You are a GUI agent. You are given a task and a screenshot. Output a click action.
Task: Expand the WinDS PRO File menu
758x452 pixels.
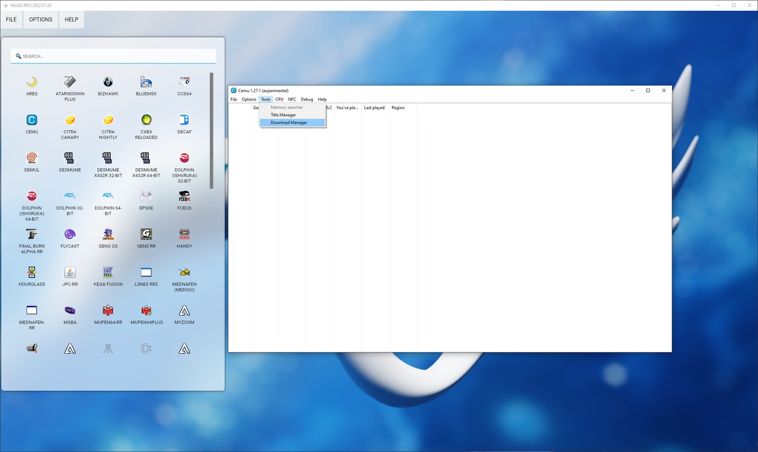coord(11,20)
